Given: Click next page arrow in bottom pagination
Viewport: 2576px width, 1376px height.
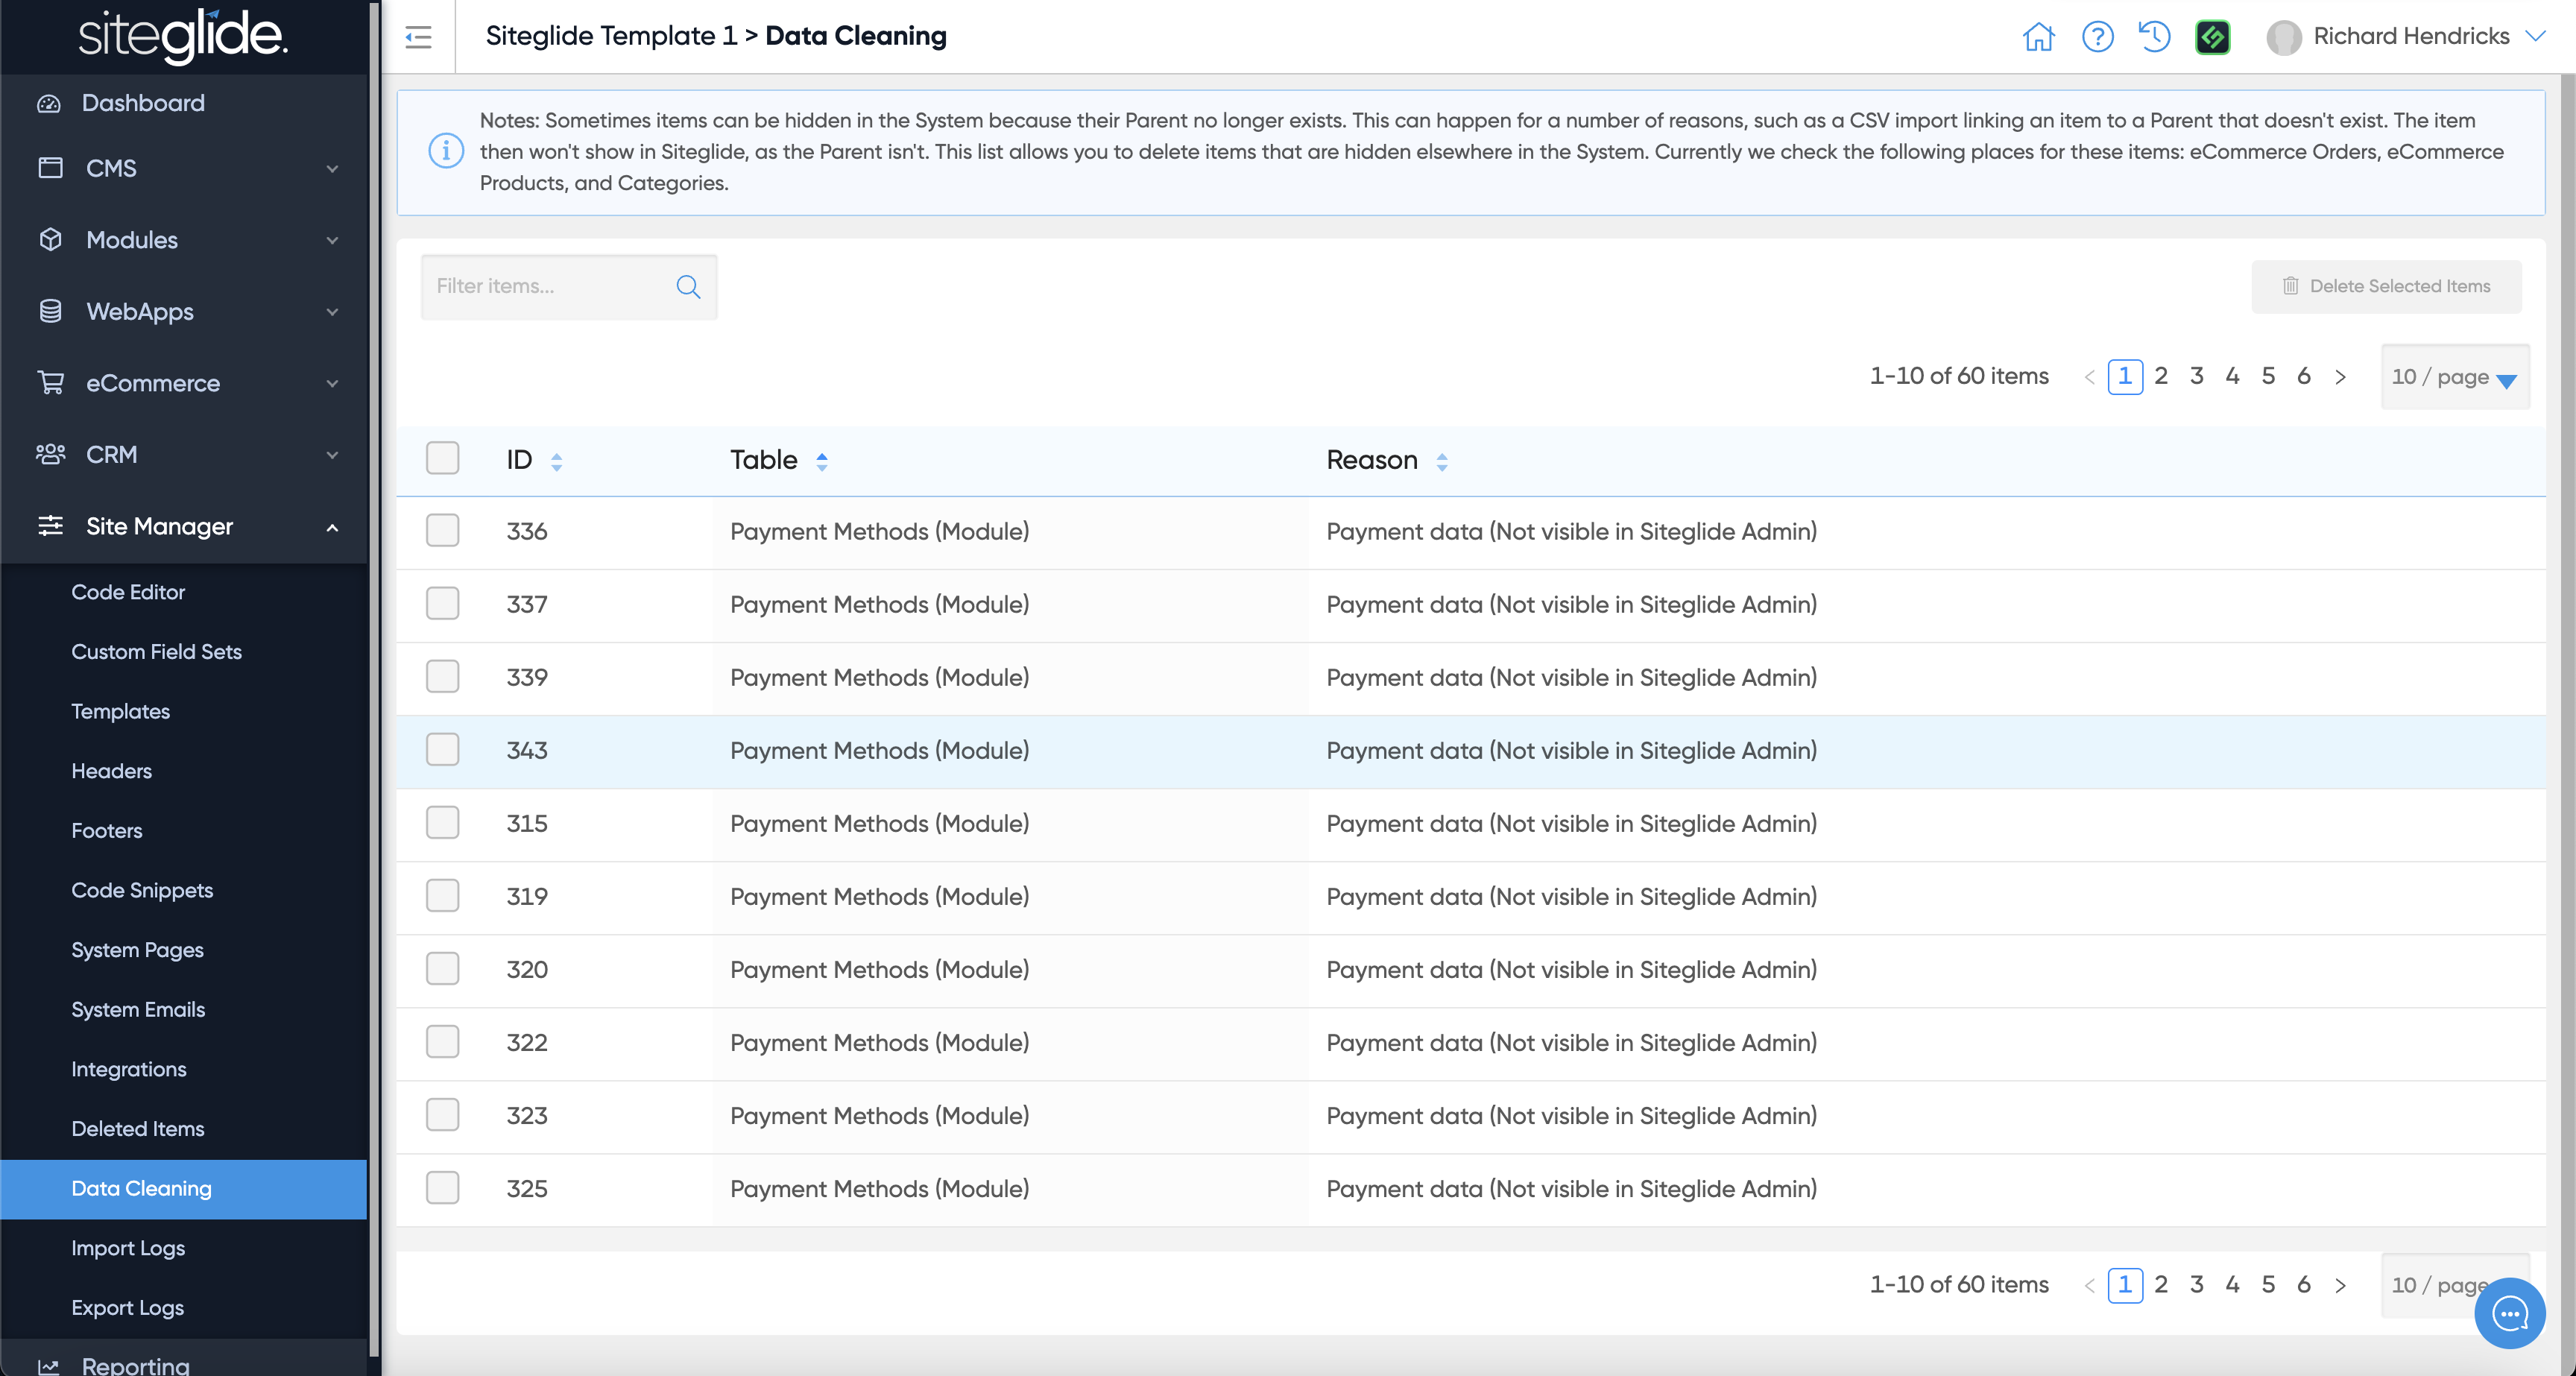Looking at the screenshot, I should click(2340, 1285).
